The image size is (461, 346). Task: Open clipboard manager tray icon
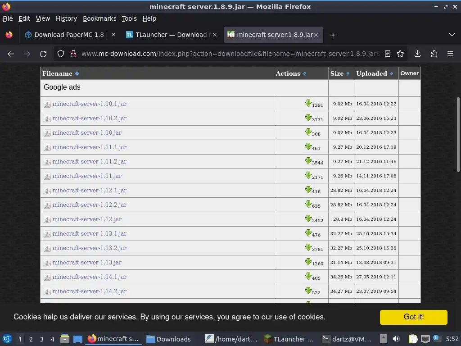tap(413, 339)
